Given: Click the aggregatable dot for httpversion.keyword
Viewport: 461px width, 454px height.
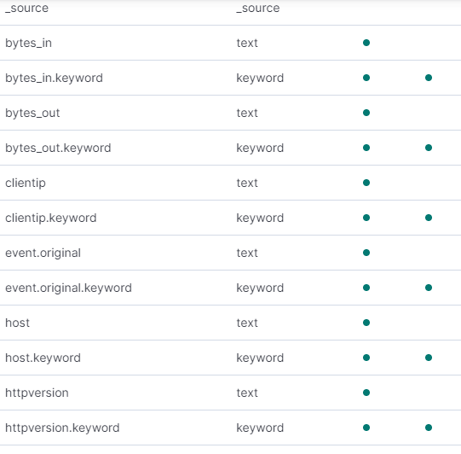Looking at the screenshot, I should 429,428.
